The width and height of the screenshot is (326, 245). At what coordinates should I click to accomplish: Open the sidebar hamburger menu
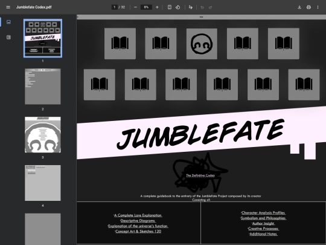pyautogui.click(x=8, y=7)
